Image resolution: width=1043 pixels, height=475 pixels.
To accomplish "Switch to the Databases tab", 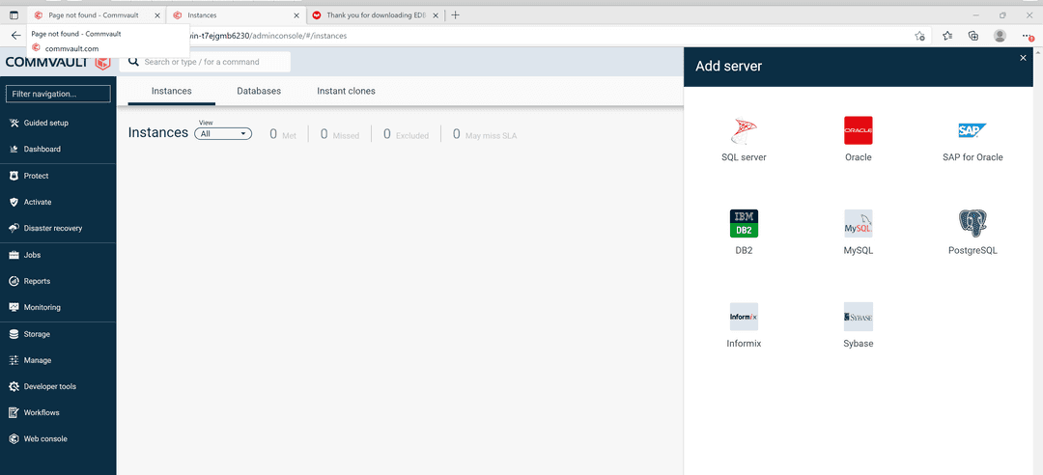I will [x=259, y=91].
